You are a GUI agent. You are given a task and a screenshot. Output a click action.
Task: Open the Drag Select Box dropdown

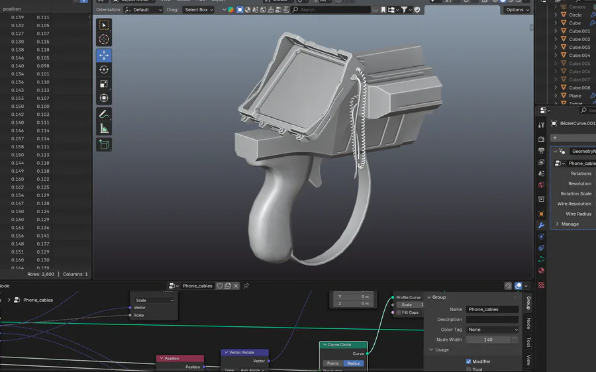(199, 10)
